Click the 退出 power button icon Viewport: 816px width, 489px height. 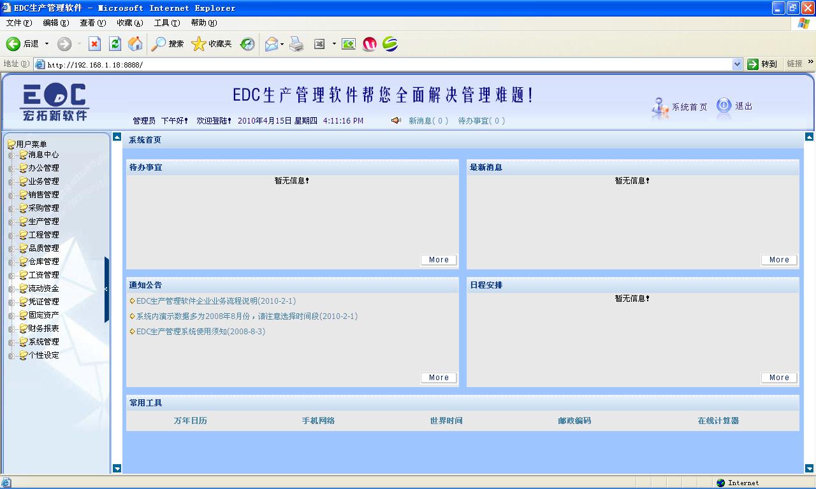[x=724, y=107]
